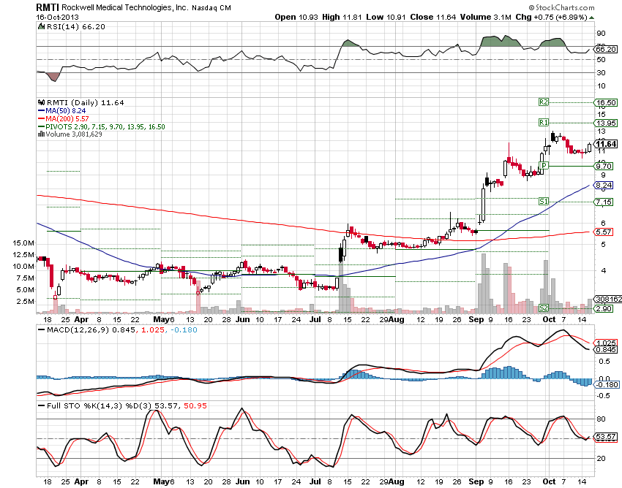Click the blue line swatch before MA(50)

41,111
